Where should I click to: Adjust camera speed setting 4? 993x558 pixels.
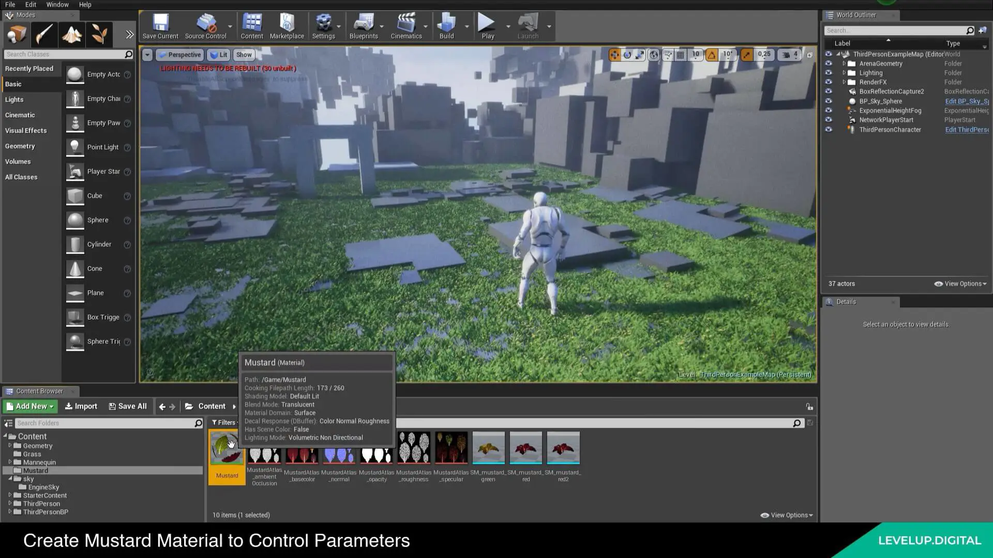tap(790, 55)
